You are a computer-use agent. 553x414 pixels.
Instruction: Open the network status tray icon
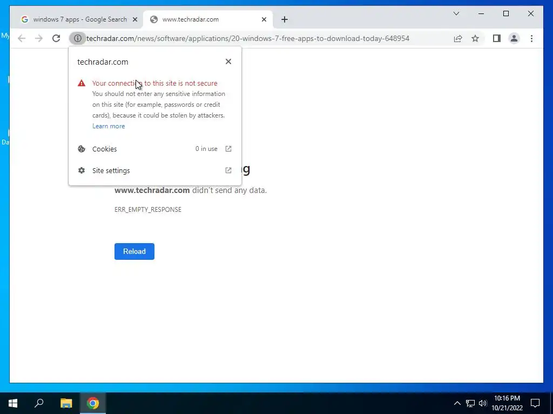click(470, 403)
